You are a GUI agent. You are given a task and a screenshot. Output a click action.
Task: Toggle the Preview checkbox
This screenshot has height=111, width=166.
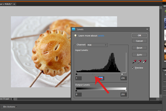pyautogui.click(x=133, y=68)
